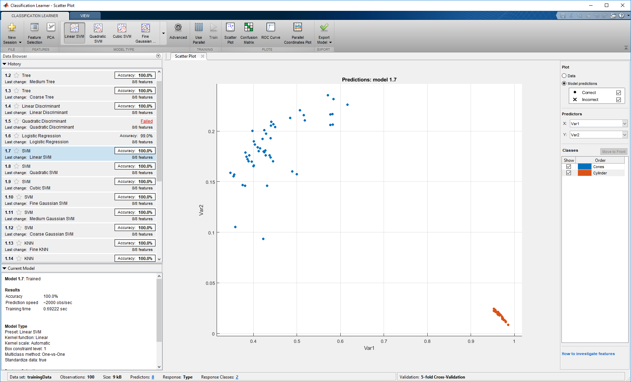This screenshot has height=382, width=631.
Task: Open the Response Classes 2 link
Action: coord(237,377)
